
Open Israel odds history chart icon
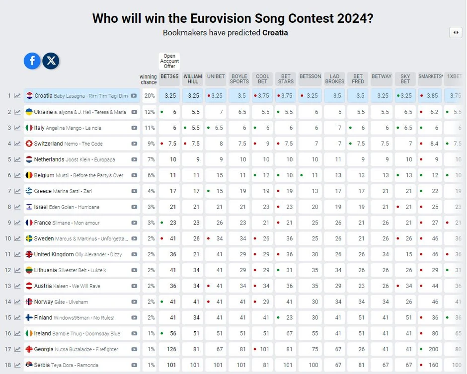[17, 207]
